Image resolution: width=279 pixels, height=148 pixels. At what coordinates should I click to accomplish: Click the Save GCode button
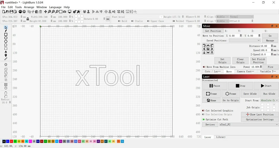point(250,94)
